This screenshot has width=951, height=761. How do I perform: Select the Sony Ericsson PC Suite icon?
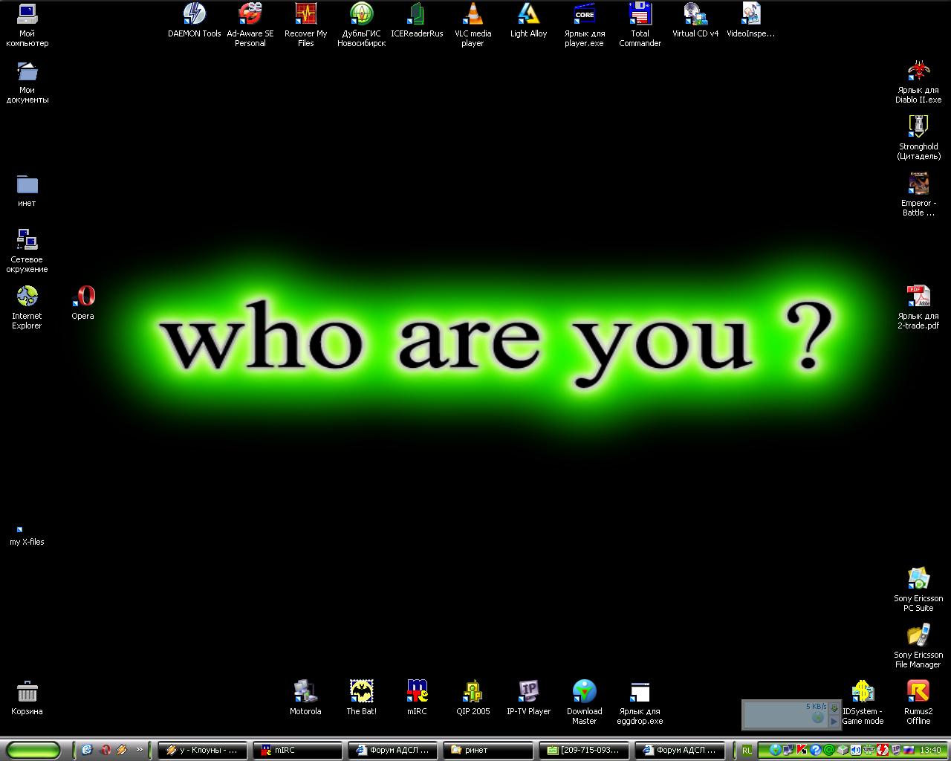[x=918, y=580]
